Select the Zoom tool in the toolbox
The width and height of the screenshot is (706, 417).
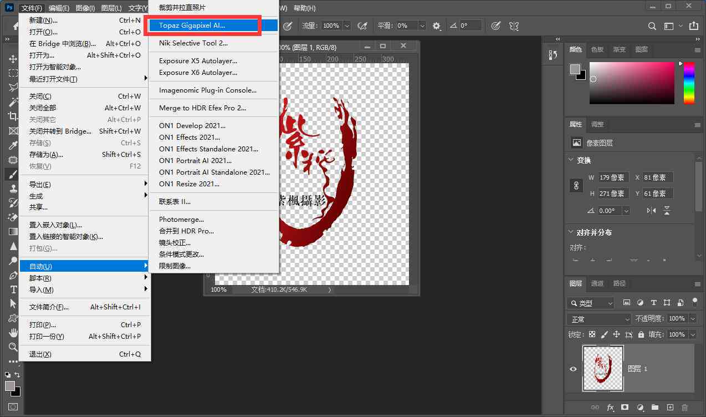[13, 347]
